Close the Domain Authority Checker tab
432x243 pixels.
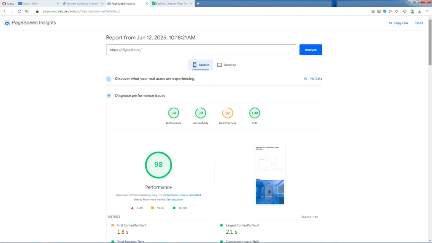click(x=102, y=3)
